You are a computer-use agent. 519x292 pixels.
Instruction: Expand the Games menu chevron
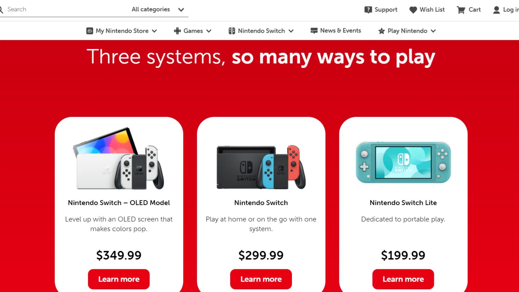click(x=209, y=31)
